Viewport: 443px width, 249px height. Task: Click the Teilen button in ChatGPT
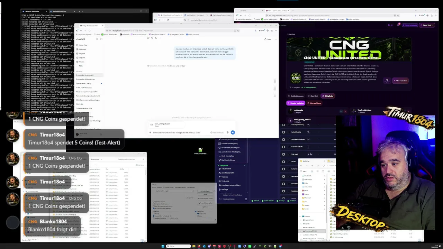coord(268,39)
